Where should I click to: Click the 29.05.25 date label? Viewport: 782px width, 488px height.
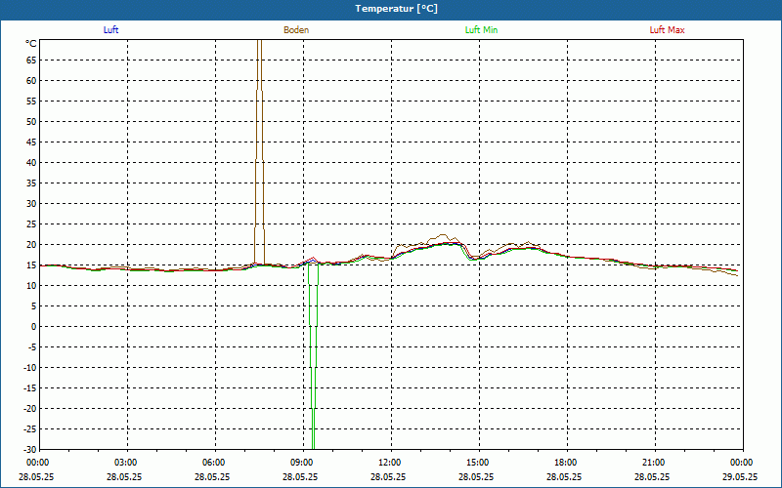741,476
